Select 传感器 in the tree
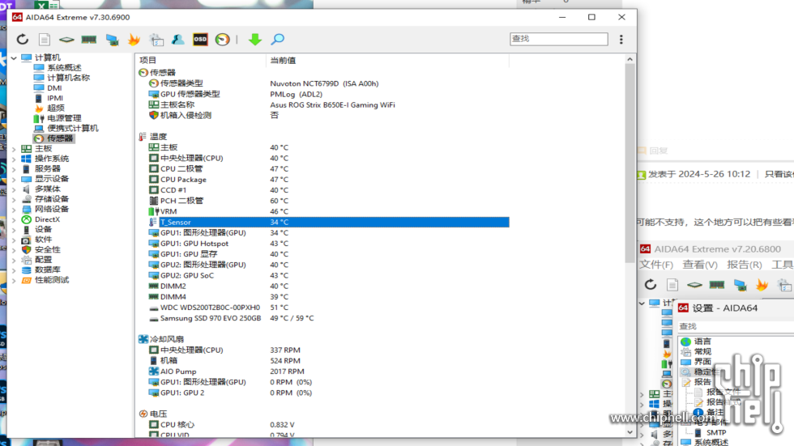This screenshot has width=794, height=446. [60, 138]
